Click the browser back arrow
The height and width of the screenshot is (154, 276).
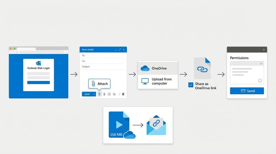click(x=11, y=52)
